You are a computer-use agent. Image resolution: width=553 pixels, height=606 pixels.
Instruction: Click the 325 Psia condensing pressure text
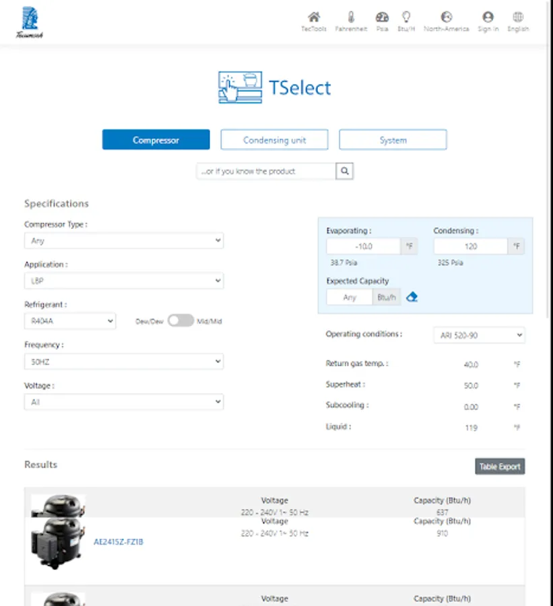[x=450, y=263]
